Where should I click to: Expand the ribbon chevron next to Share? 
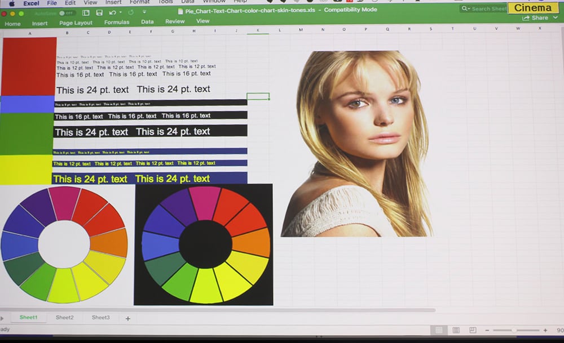click(x=556, y=18)
